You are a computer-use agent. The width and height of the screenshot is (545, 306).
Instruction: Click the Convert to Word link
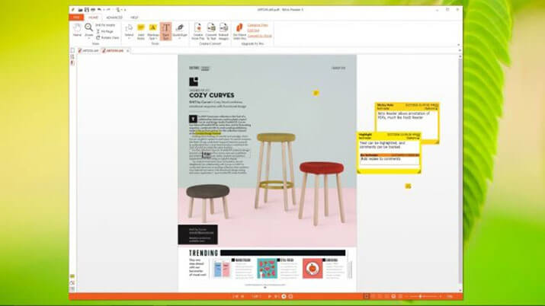[x=260, y=36]
